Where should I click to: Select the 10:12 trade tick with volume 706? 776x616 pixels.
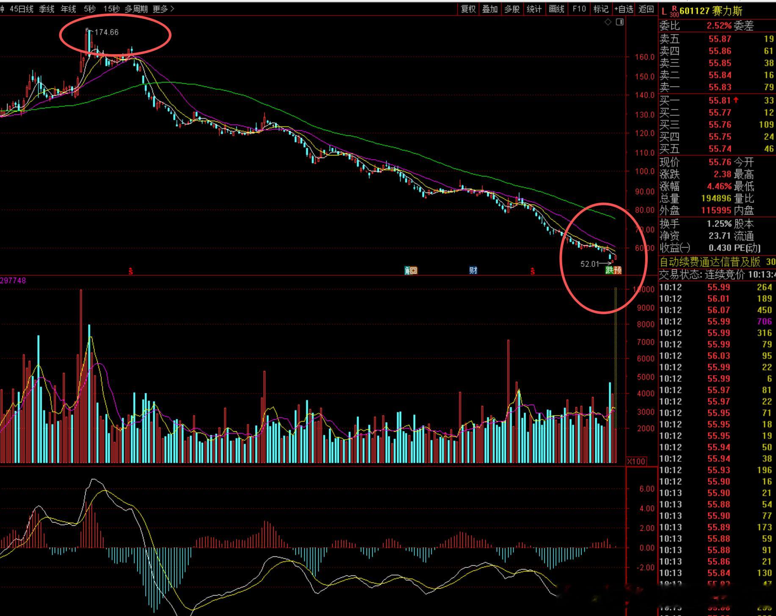(x=717, y=322)
